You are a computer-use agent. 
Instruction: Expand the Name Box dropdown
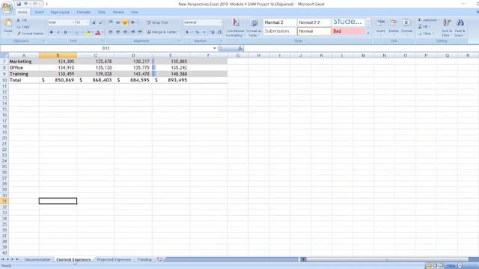pos(215,48)
